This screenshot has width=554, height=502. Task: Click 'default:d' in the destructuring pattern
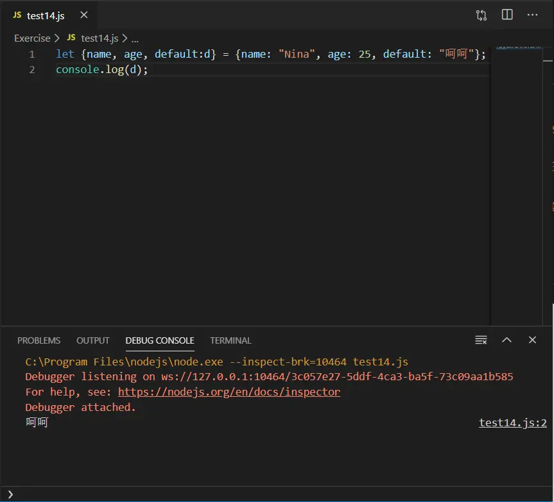(182, 54)
